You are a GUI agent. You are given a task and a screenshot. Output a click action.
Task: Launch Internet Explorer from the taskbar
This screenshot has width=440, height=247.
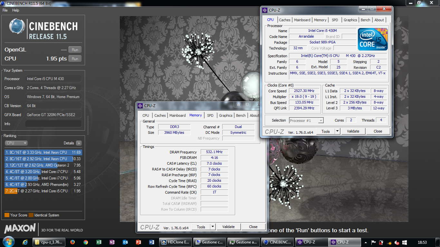pyautogui.click(x=25, y=242)
